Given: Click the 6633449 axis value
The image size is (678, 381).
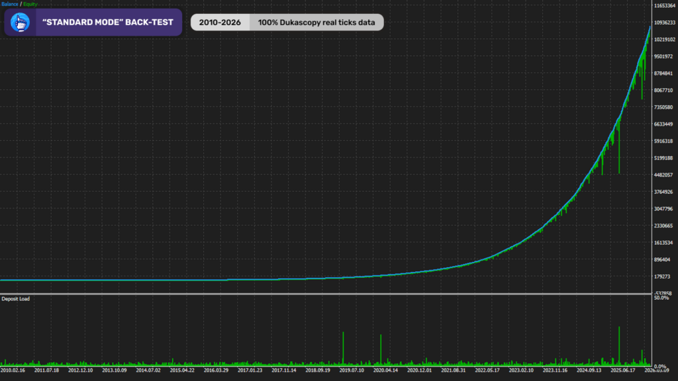Looking at the screenshot, I should 665,124.
